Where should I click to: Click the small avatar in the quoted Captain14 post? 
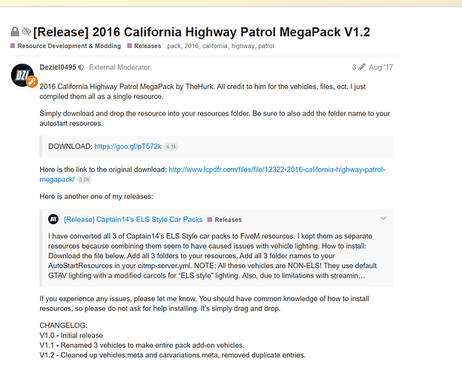(53, 219)
